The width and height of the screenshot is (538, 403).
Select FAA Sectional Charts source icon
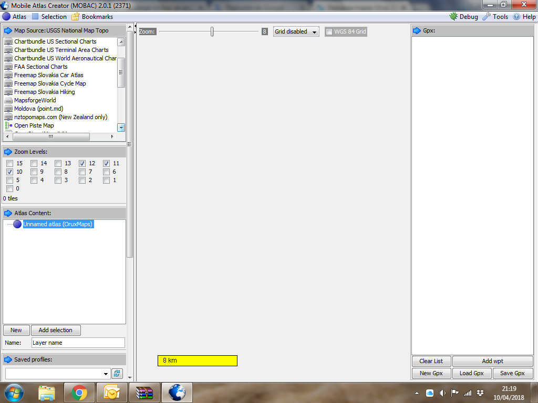[8, 67]
